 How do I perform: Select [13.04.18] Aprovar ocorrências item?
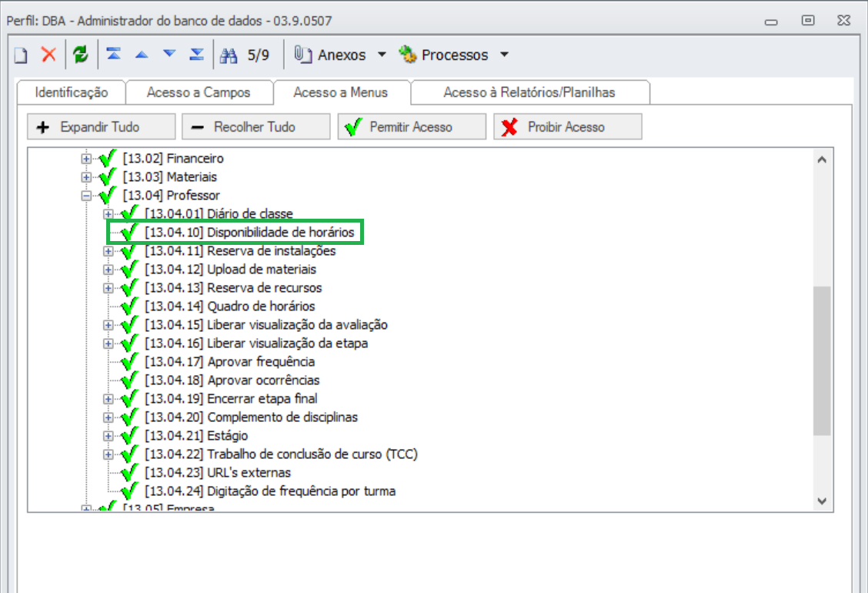pyautogui.click(x=232, y=380)
